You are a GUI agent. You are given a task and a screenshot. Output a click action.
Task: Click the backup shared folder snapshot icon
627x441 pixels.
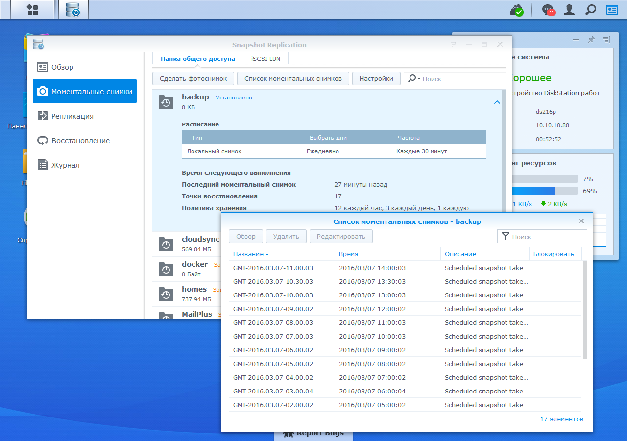tap(166, 102)
